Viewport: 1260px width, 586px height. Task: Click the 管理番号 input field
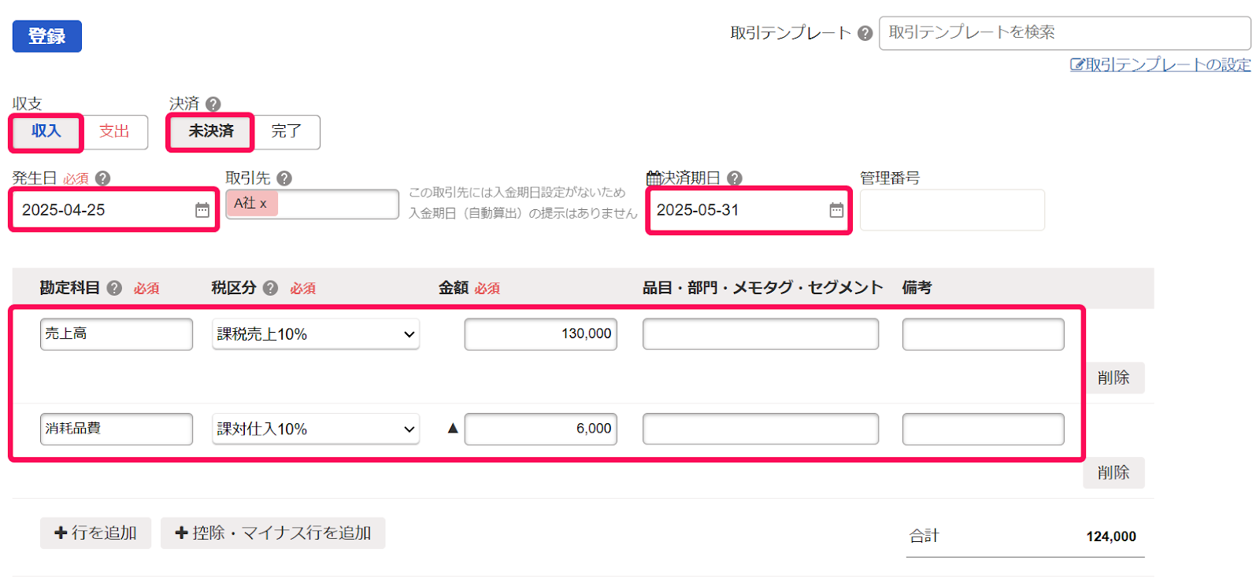(952, 210)
